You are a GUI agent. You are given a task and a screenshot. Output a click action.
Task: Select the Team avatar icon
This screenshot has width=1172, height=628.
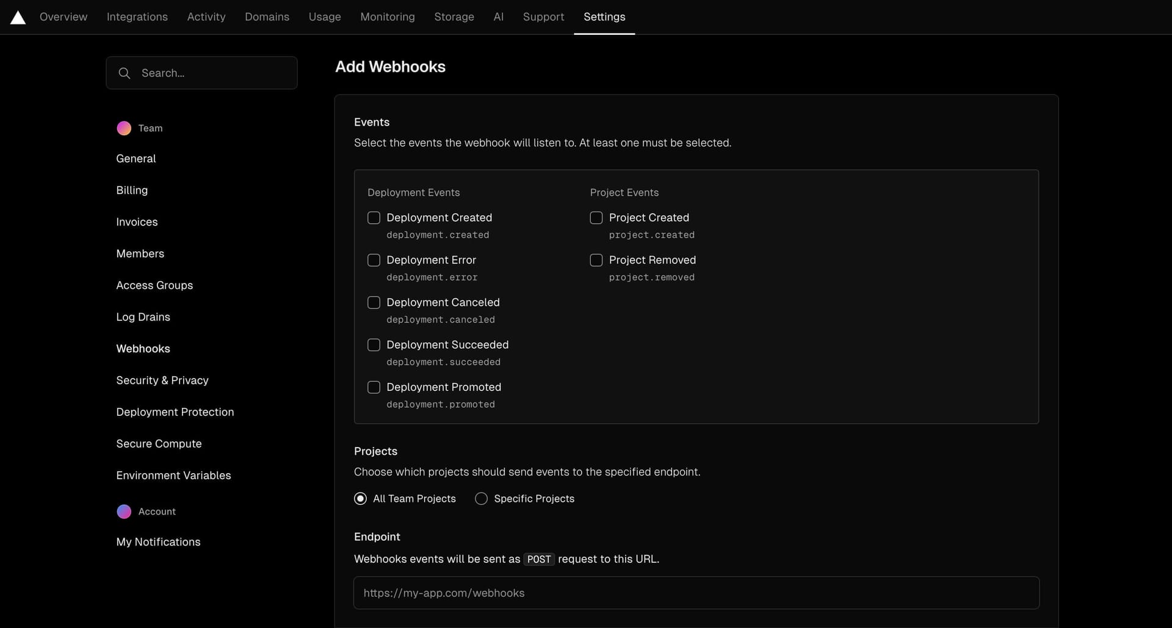point(123,128)
